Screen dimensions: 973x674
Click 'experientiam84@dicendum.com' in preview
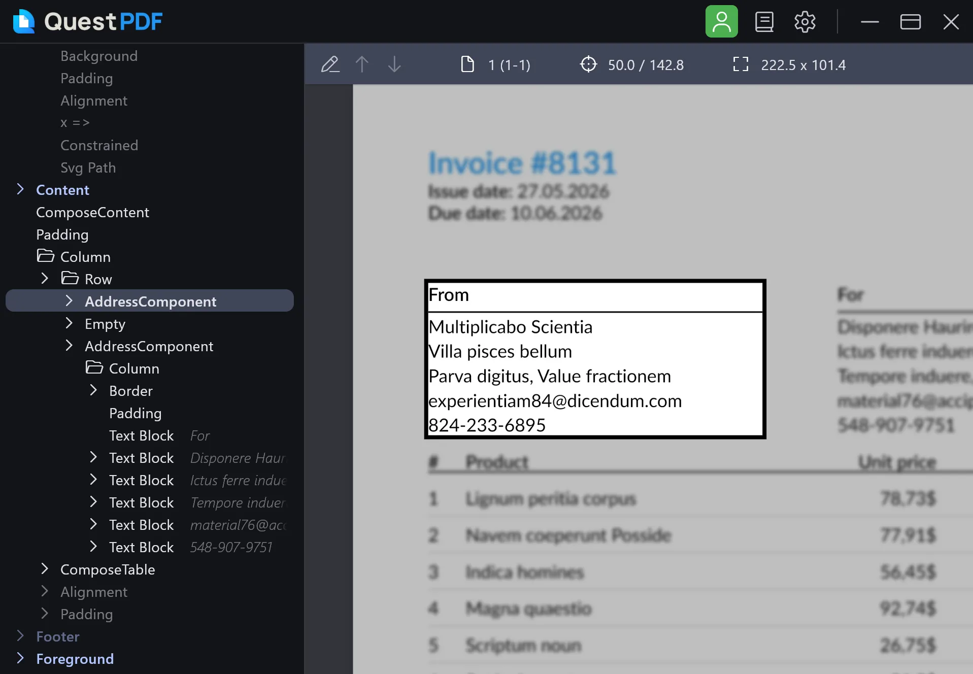(555, 401)
